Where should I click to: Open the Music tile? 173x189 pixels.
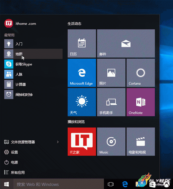(111, 142)
